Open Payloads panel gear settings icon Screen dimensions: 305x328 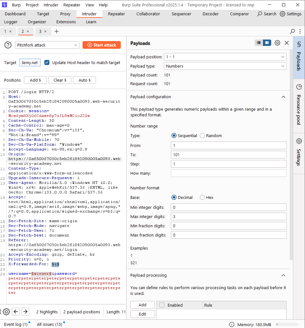[x=277, y=43]
